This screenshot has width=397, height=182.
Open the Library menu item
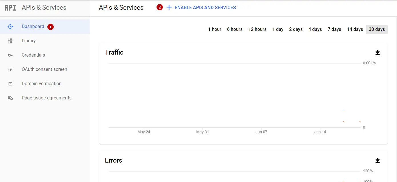coord(29,41)
